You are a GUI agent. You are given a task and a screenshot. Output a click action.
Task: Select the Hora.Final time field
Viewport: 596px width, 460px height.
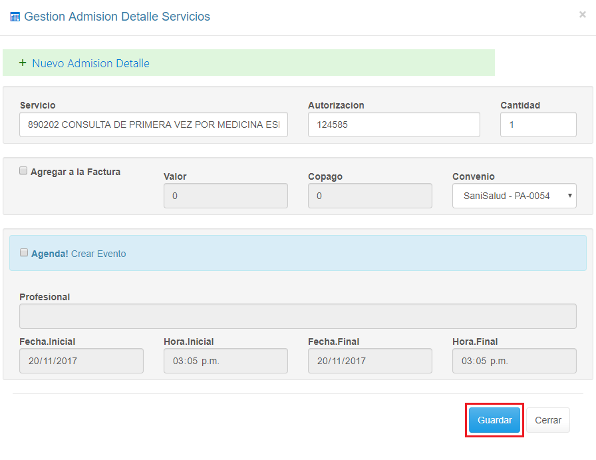tap(514, 361)
